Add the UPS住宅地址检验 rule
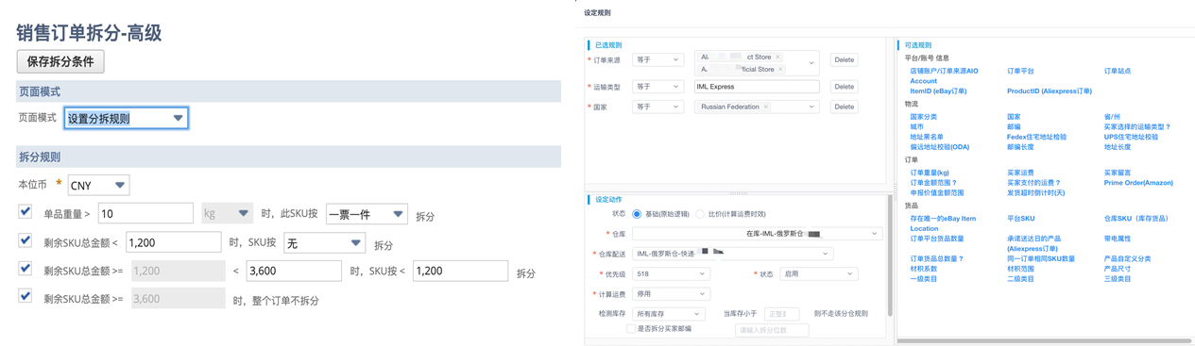This screenshot has height=346, width=1195. [1131, 137]
